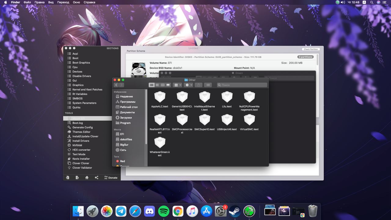Select GenericUSBXHCI.kext file
The width and height of the screenshot is (391, 220).
(182, 101)
